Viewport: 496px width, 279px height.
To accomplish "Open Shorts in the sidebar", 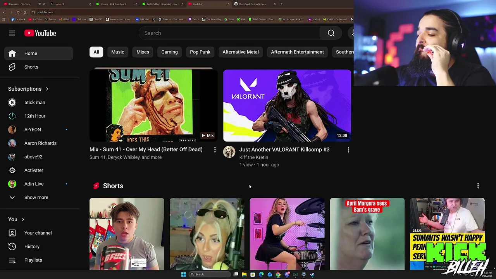I will coord(38,67).
